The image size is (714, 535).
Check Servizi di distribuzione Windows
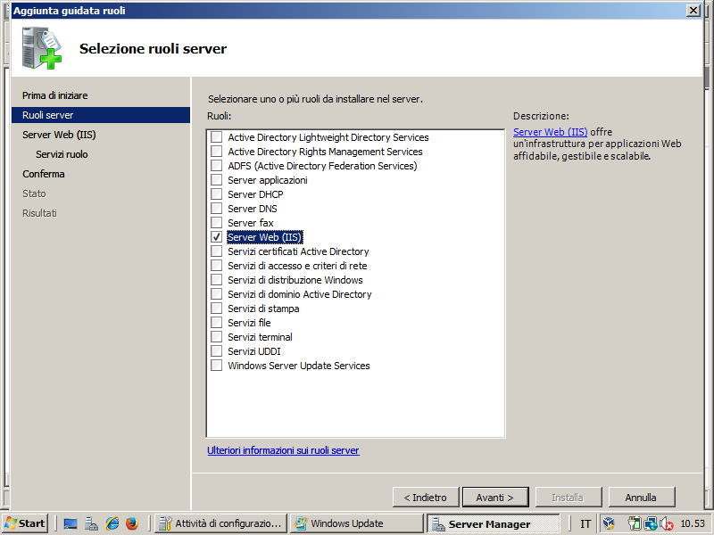[217, 280]
